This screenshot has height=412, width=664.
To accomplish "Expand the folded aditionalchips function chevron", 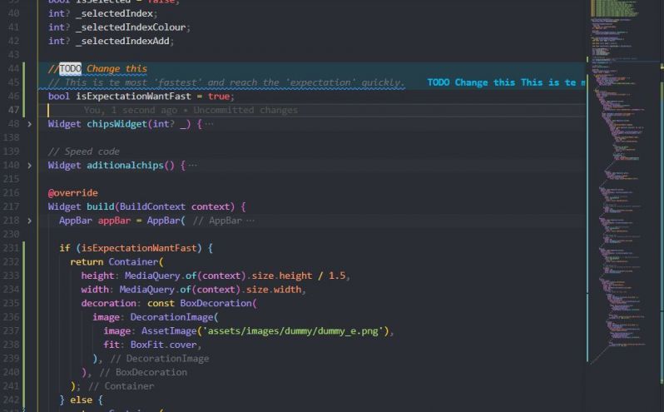I will pos(30,166).
